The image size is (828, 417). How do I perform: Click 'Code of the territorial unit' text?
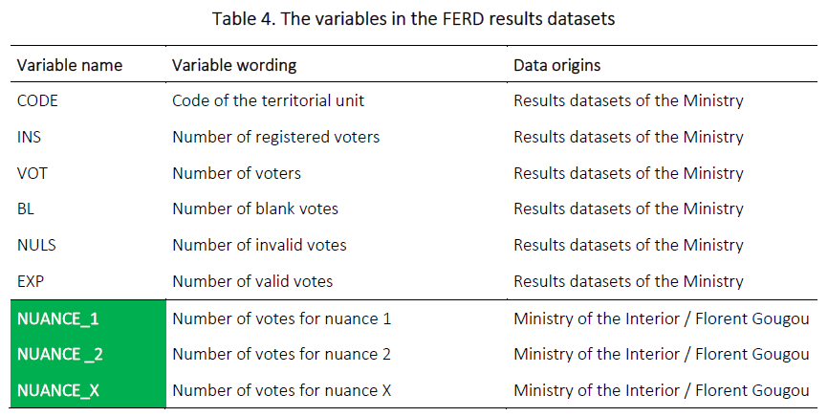click(x=268, y=100)
